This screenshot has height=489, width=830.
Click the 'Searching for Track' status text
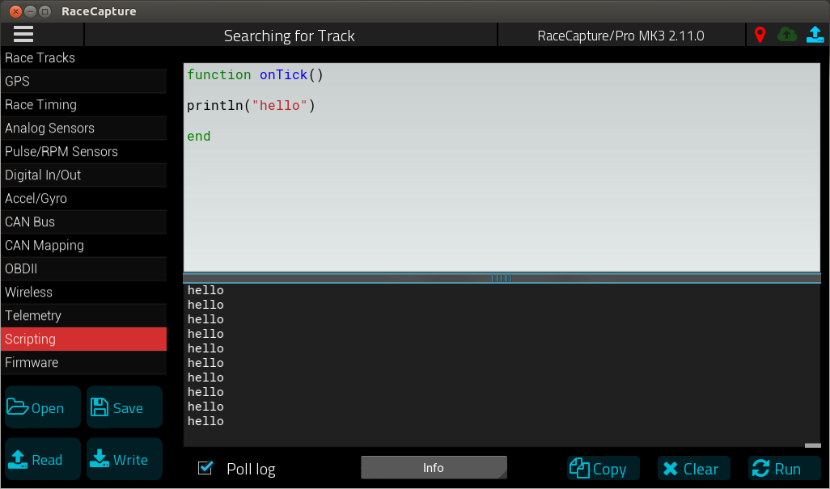coord(289,36)
